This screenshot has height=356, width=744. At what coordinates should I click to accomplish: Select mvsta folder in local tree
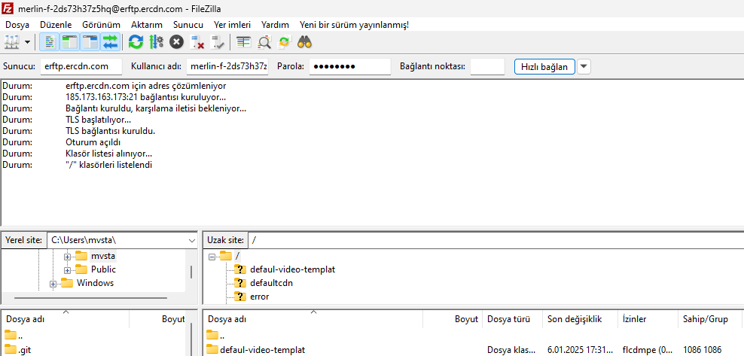pos(103,256)
